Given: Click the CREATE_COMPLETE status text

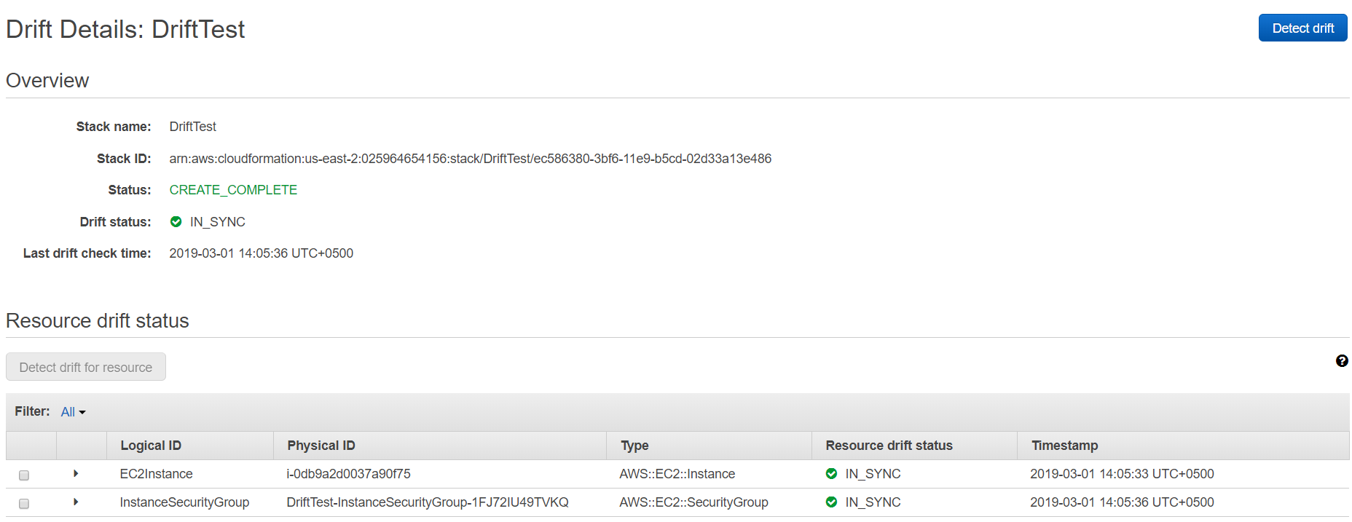Looking at the screenshot, I should 233,190.
